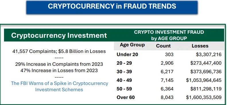
Task: Click the 30 - 39 age group label
Action: tap(124, 72)
